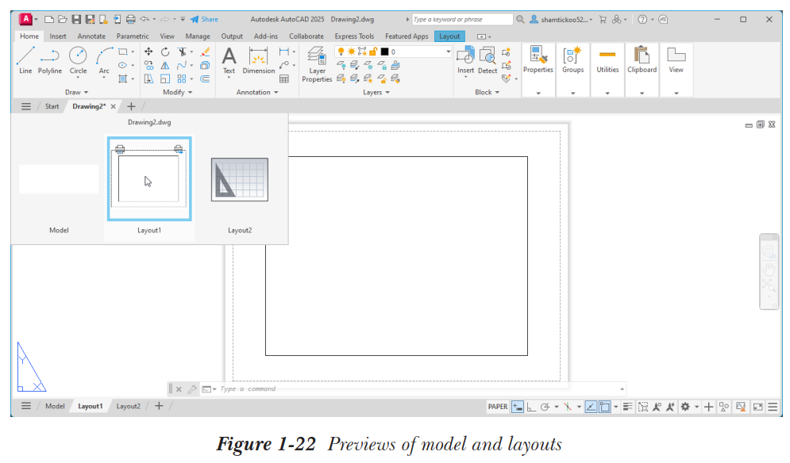Select the Arc tool
The height and width of the screenshot is (463, 790).
pyautogui.click(x=104, y=60)
